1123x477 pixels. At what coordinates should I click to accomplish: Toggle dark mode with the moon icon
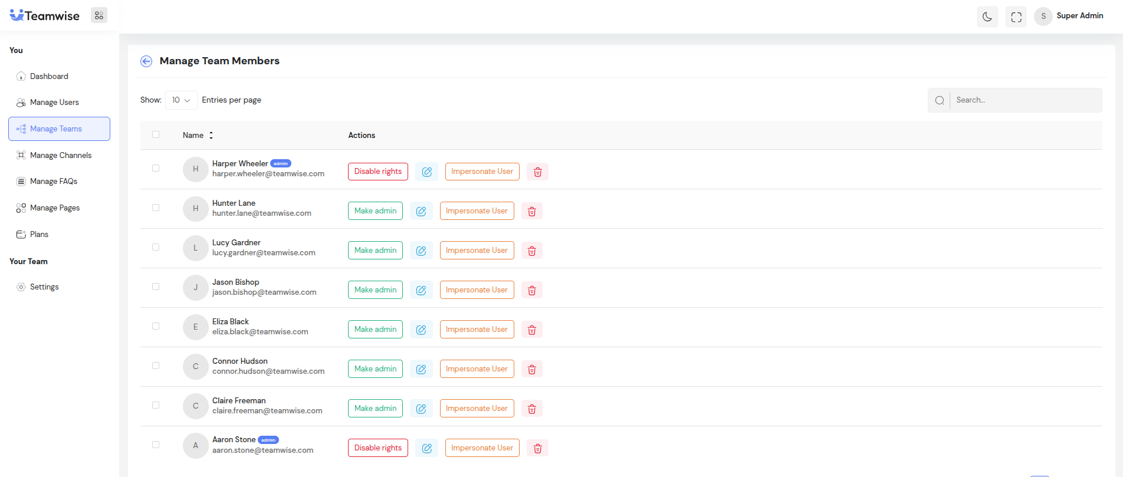click(987, 17)
